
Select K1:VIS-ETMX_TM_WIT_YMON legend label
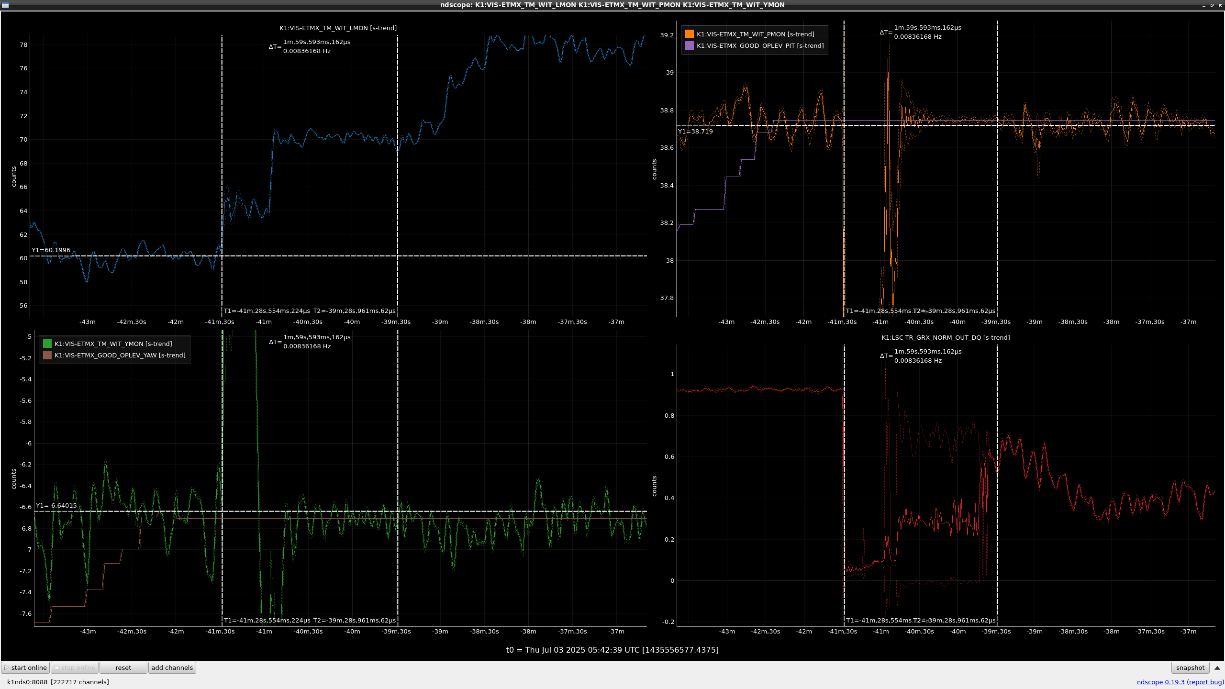(113, 344)
